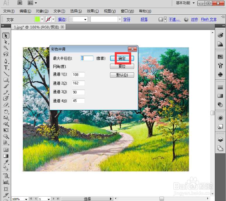226x201 pixels.
Task: Click the 默认(D) default button
Action: [x=122, y=75]
